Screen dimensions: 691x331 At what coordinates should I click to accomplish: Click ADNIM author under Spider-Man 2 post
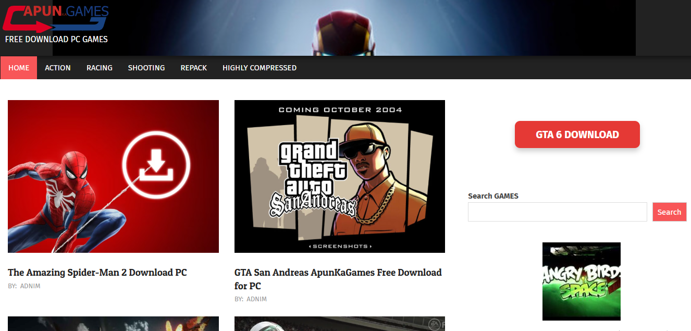[30, 286]
